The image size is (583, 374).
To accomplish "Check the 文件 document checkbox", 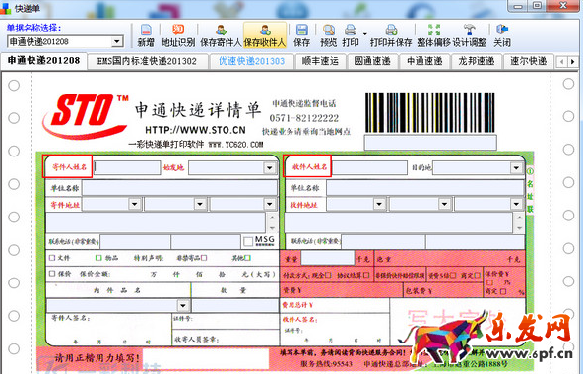I will coord(52,257).
